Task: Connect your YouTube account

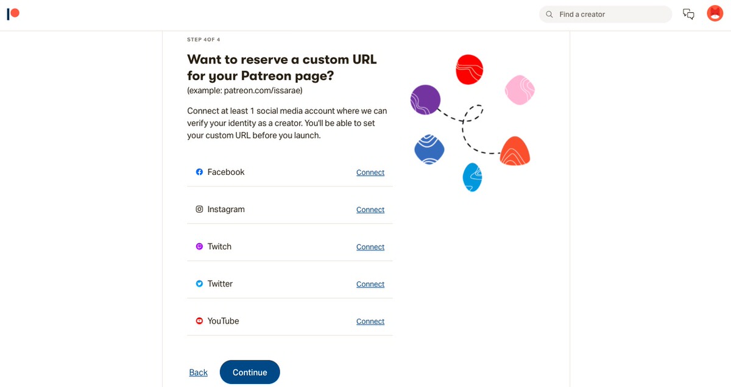Action: click(x=370, y=321)
